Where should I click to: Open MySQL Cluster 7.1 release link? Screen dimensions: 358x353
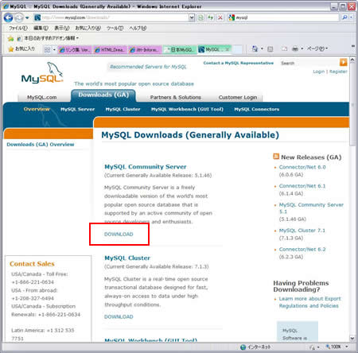302,231
